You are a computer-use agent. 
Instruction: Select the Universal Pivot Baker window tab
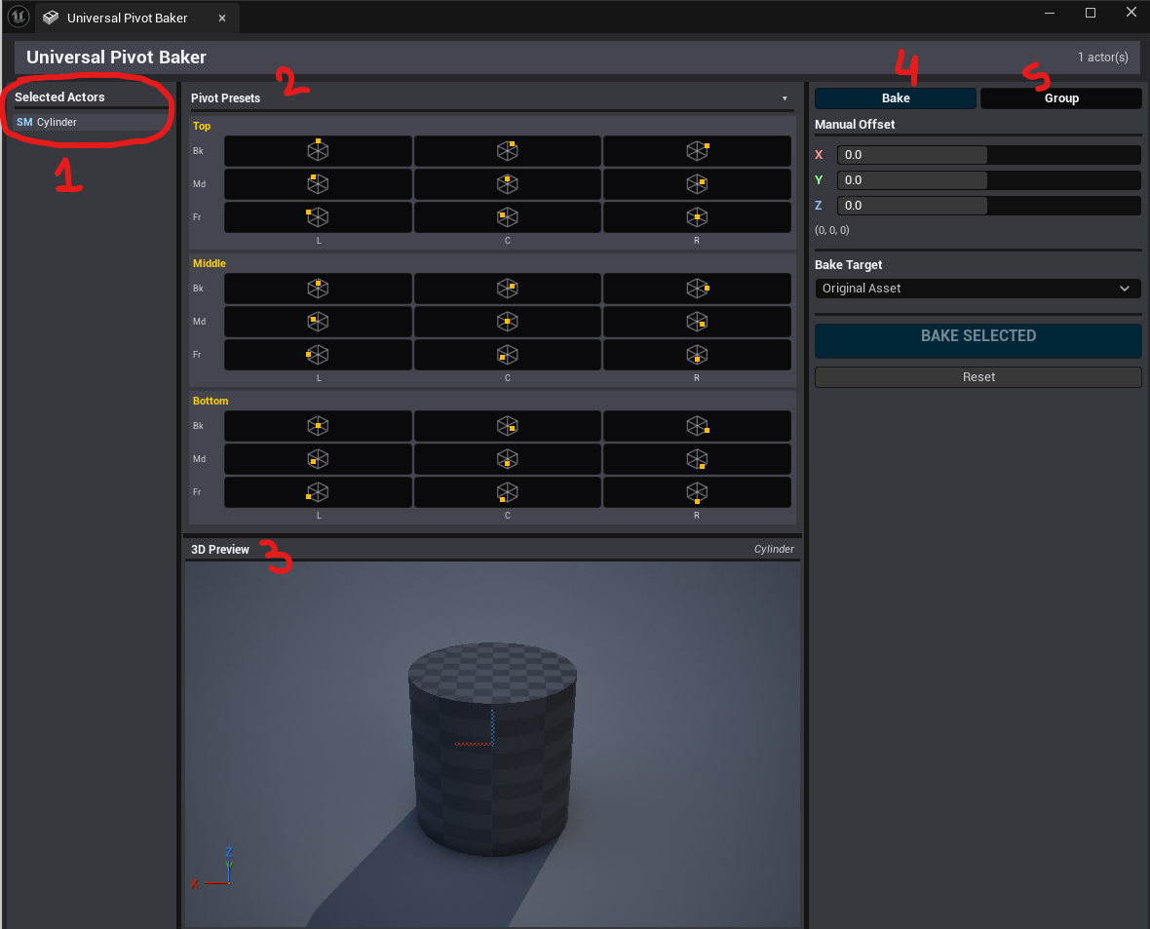(x=127, y=18)
